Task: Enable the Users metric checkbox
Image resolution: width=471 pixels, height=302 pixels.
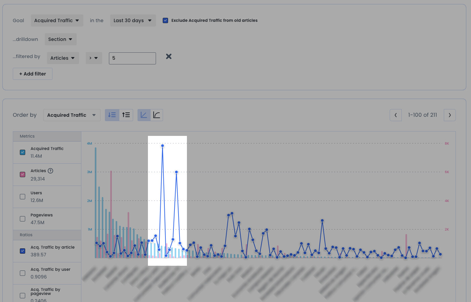Action: tap(23, 197)
